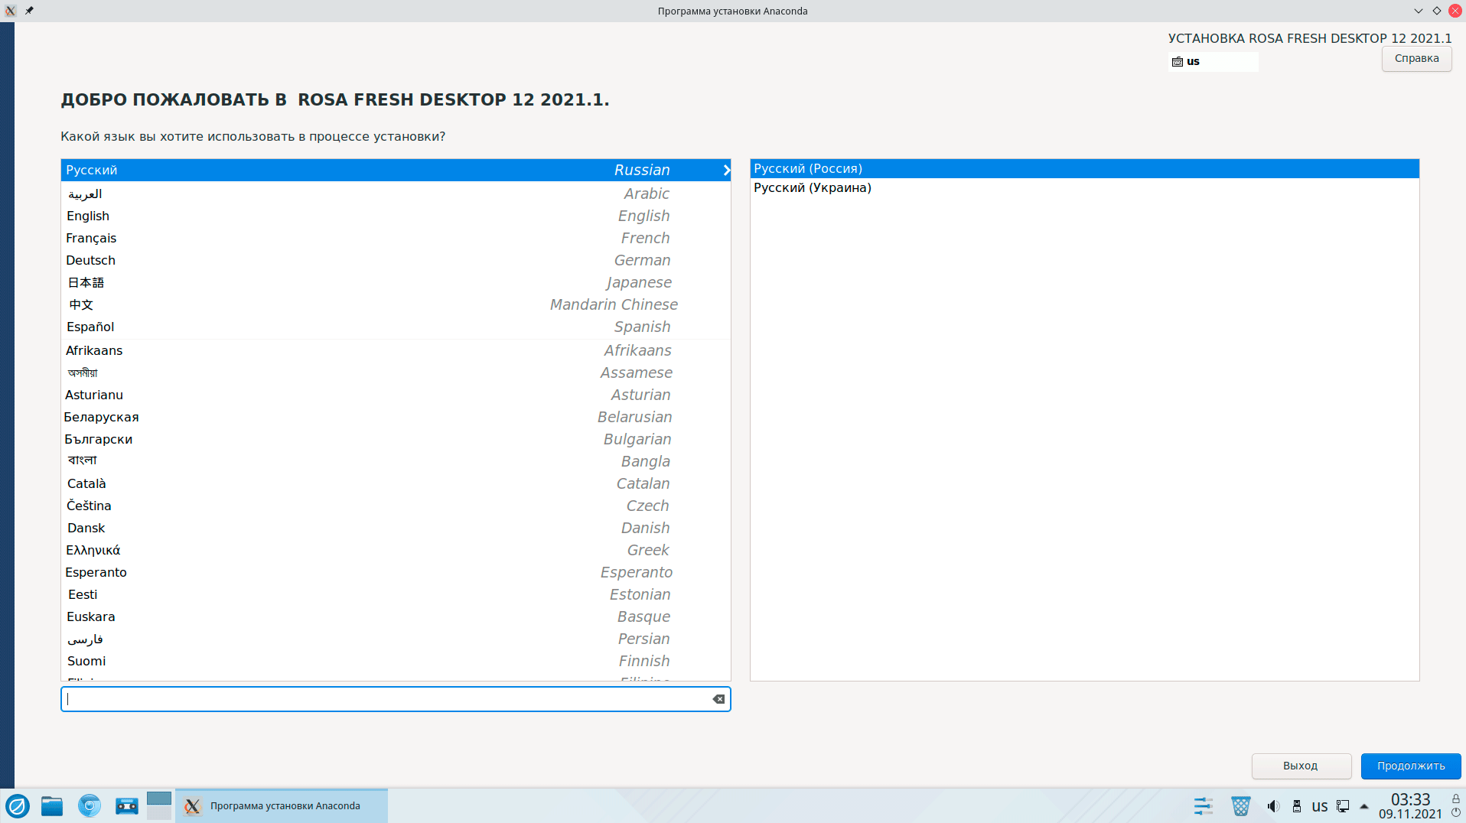Viewport: 1466px width, 823px height.
Task: Expand hidden system tray icons arrow
Action: pos(1364,806)
